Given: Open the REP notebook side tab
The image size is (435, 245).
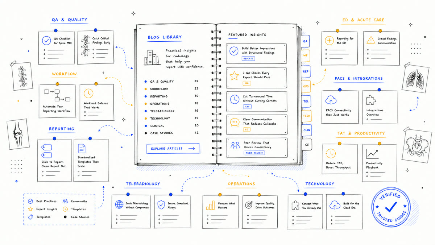Looking at the screenshot, I should [306, 71].
